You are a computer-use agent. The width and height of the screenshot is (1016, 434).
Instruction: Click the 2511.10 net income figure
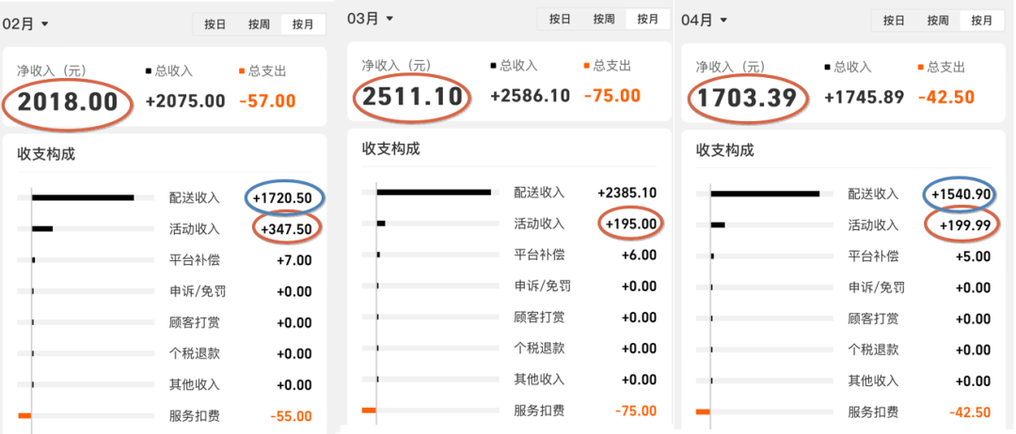click(x=411, y=97)
